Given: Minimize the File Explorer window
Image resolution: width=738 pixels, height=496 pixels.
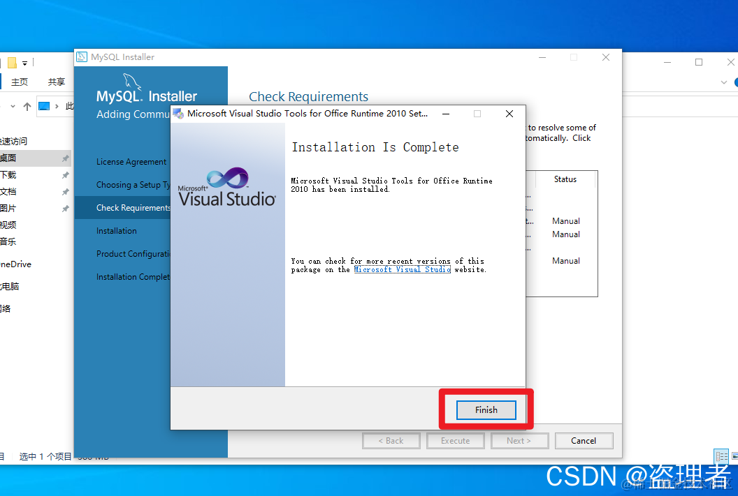Looking at the screenshot, I should coord(667,62).
